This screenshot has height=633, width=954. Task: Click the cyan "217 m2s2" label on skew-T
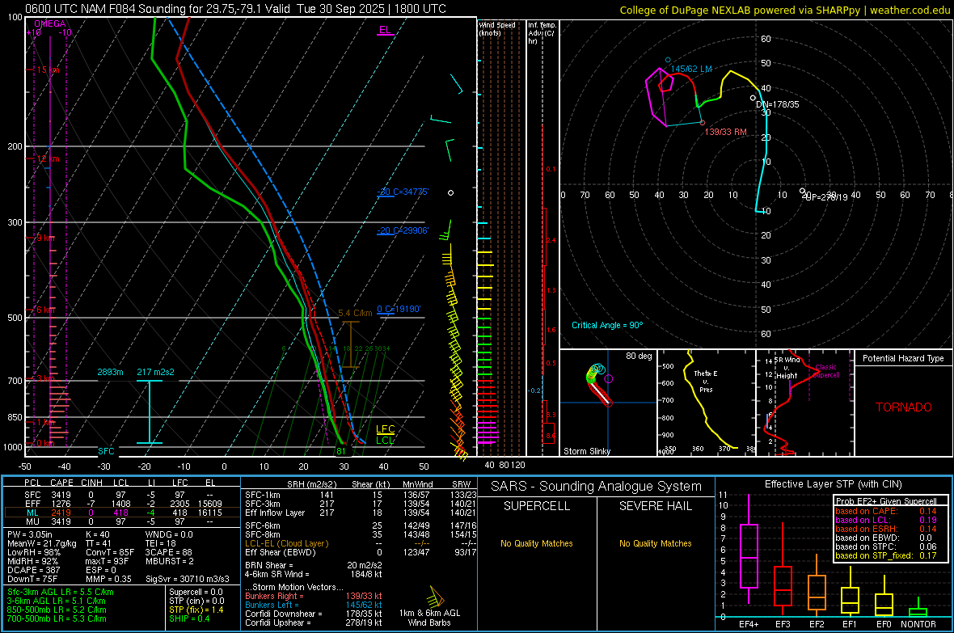[x=156, y=372]
